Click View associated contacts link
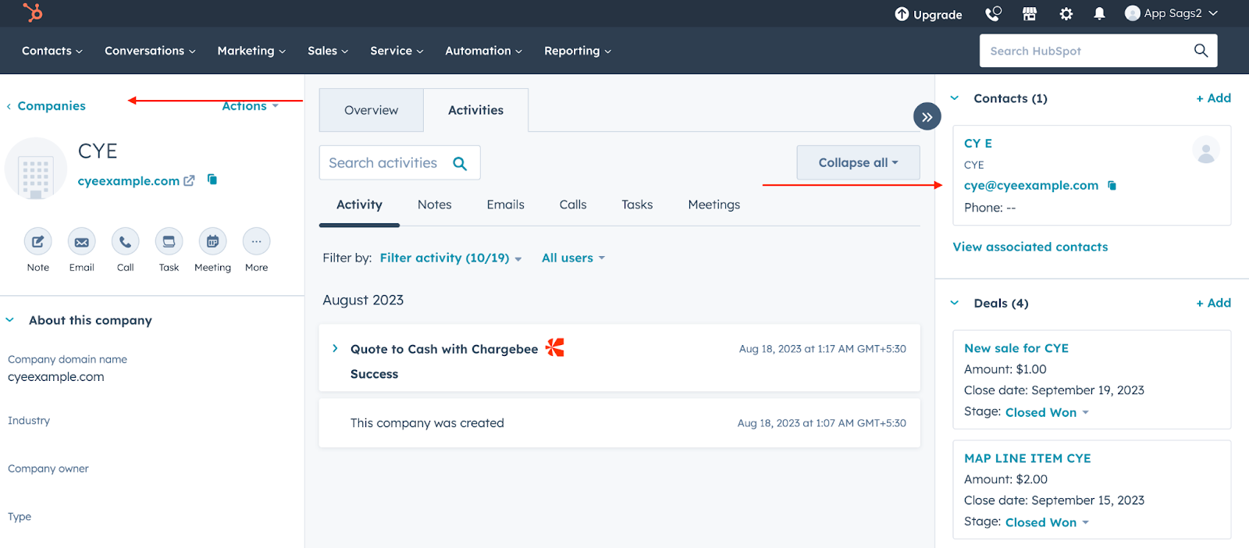1249x548 pixels. (x=1030, y=247)
